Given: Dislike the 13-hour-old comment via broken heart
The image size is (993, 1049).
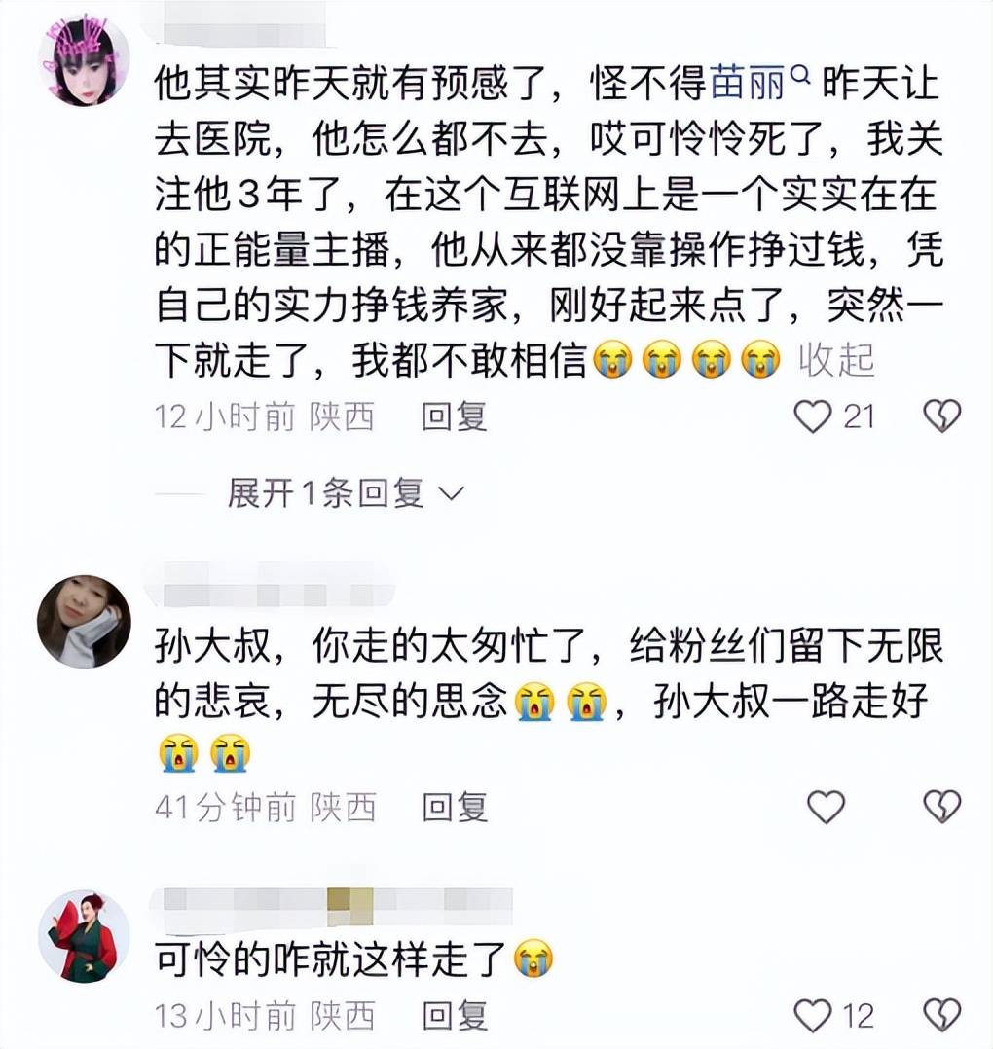Looking at the screenshot, I should pos(942,1016).
